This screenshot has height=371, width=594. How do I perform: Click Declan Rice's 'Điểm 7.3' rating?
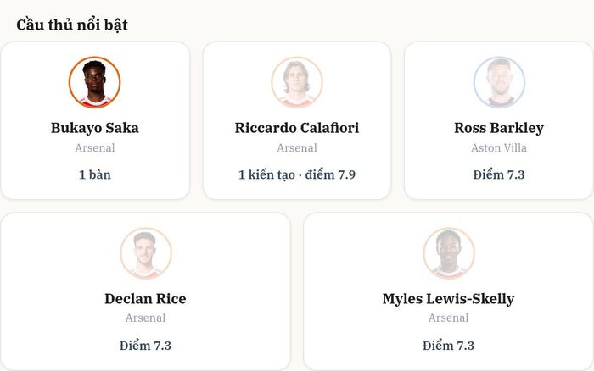(x=145, y=346)
